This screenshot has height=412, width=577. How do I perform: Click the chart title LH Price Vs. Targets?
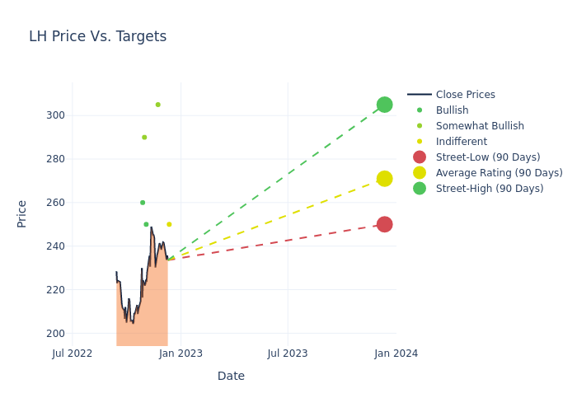[x=97, y=36]
